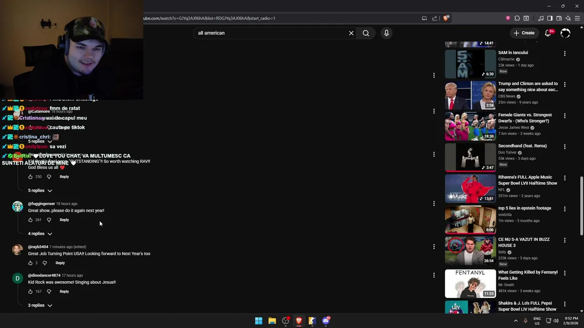Show hidden system tray icons chevron
The image size is (584, 328).
516,321
